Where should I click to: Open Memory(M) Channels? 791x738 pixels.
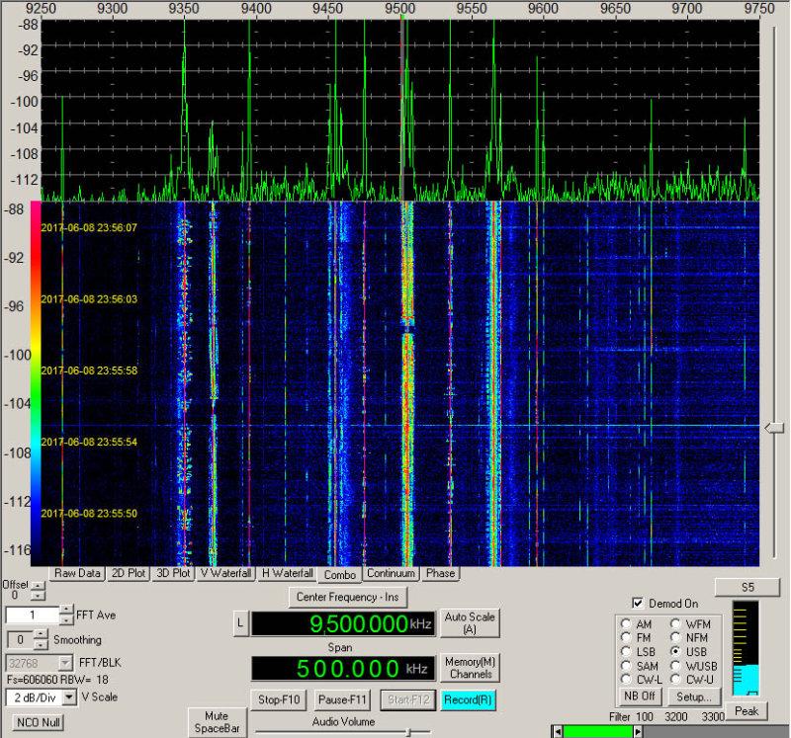tap(470, 668)
